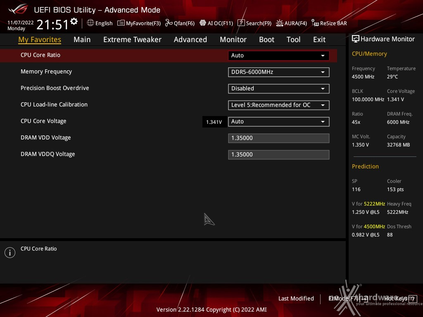Select CPU Core Voltage label

pos(43,121)
